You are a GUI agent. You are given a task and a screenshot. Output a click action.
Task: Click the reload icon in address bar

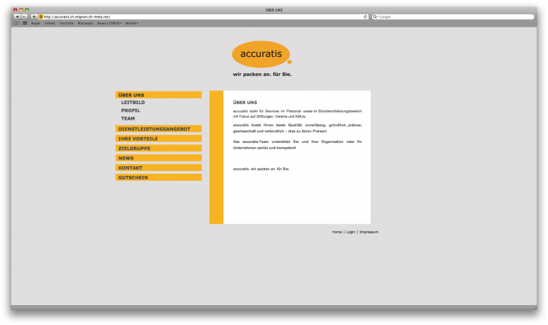(365, 16)
